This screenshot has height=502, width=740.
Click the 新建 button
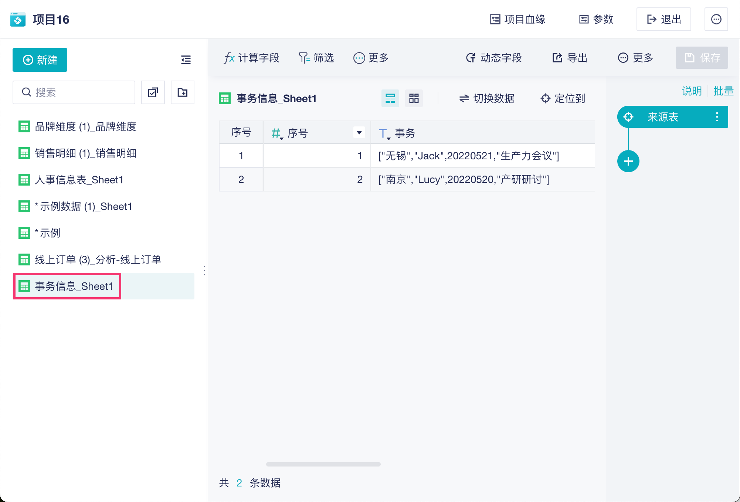[x=40, y=60]
